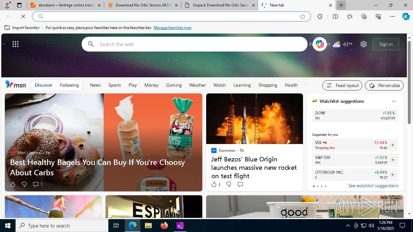Open See watchlist suggestions link
This screenshot has width=413, height=232.
(x=373, y=186)
